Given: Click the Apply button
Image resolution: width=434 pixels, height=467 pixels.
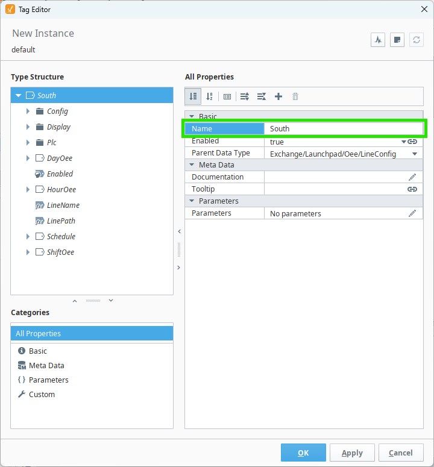Looking at the screenshot, I should (x=352, y=453).
